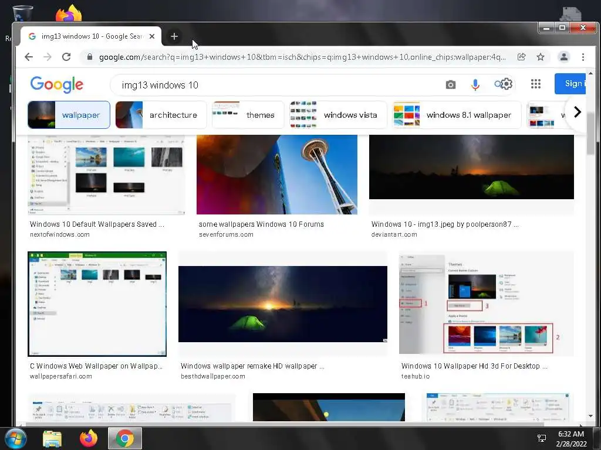Open the deviantart.com source link

[x=394, y=234]
